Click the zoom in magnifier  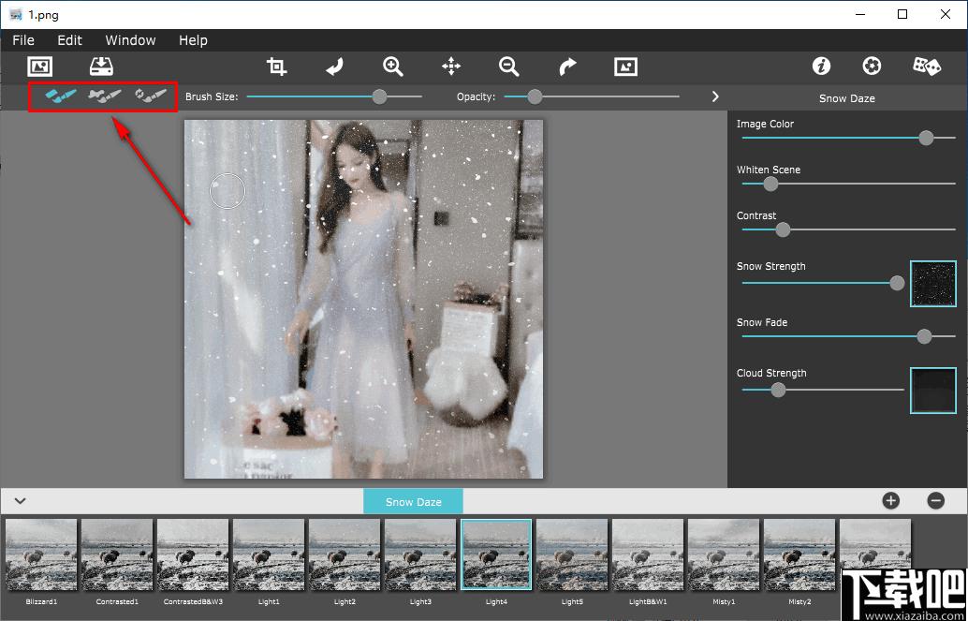point(392,67)
